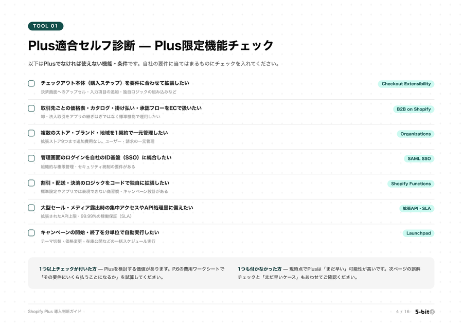Click the B2B on Shopify tag

(414, 109)
